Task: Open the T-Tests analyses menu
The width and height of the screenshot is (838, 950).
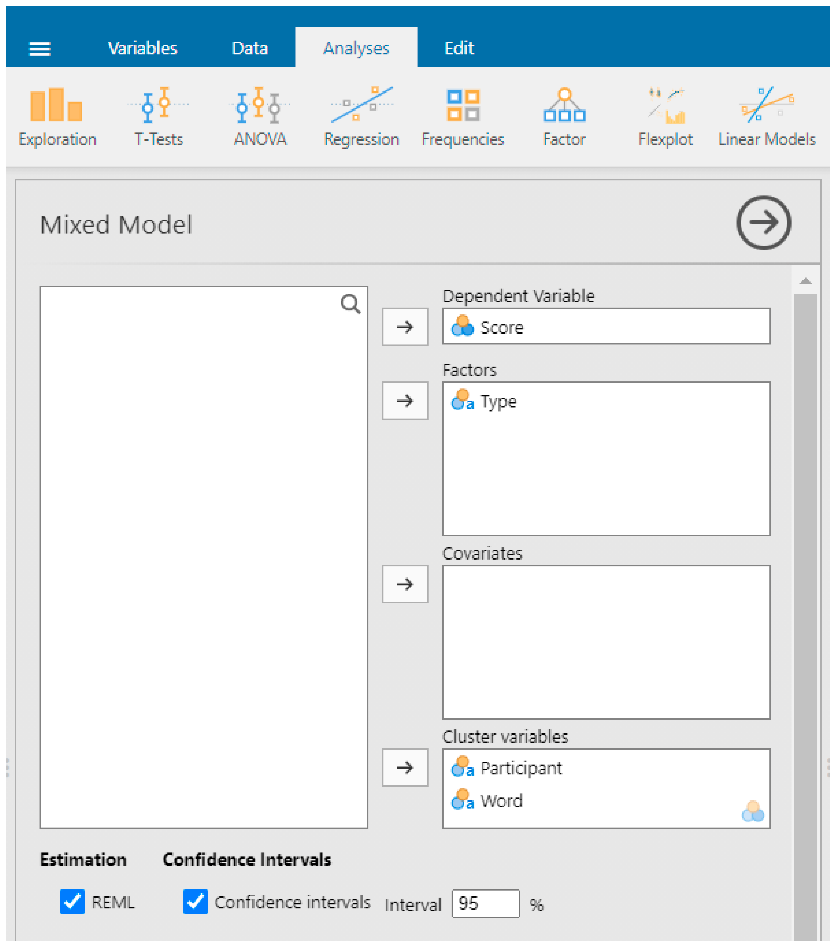Action: pyautogui.click(x=159, y=116)
